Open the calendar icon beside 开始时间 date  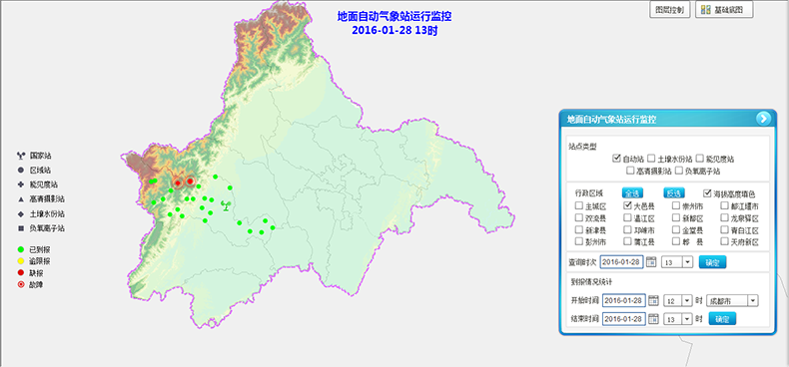click(x=652, y=300)
